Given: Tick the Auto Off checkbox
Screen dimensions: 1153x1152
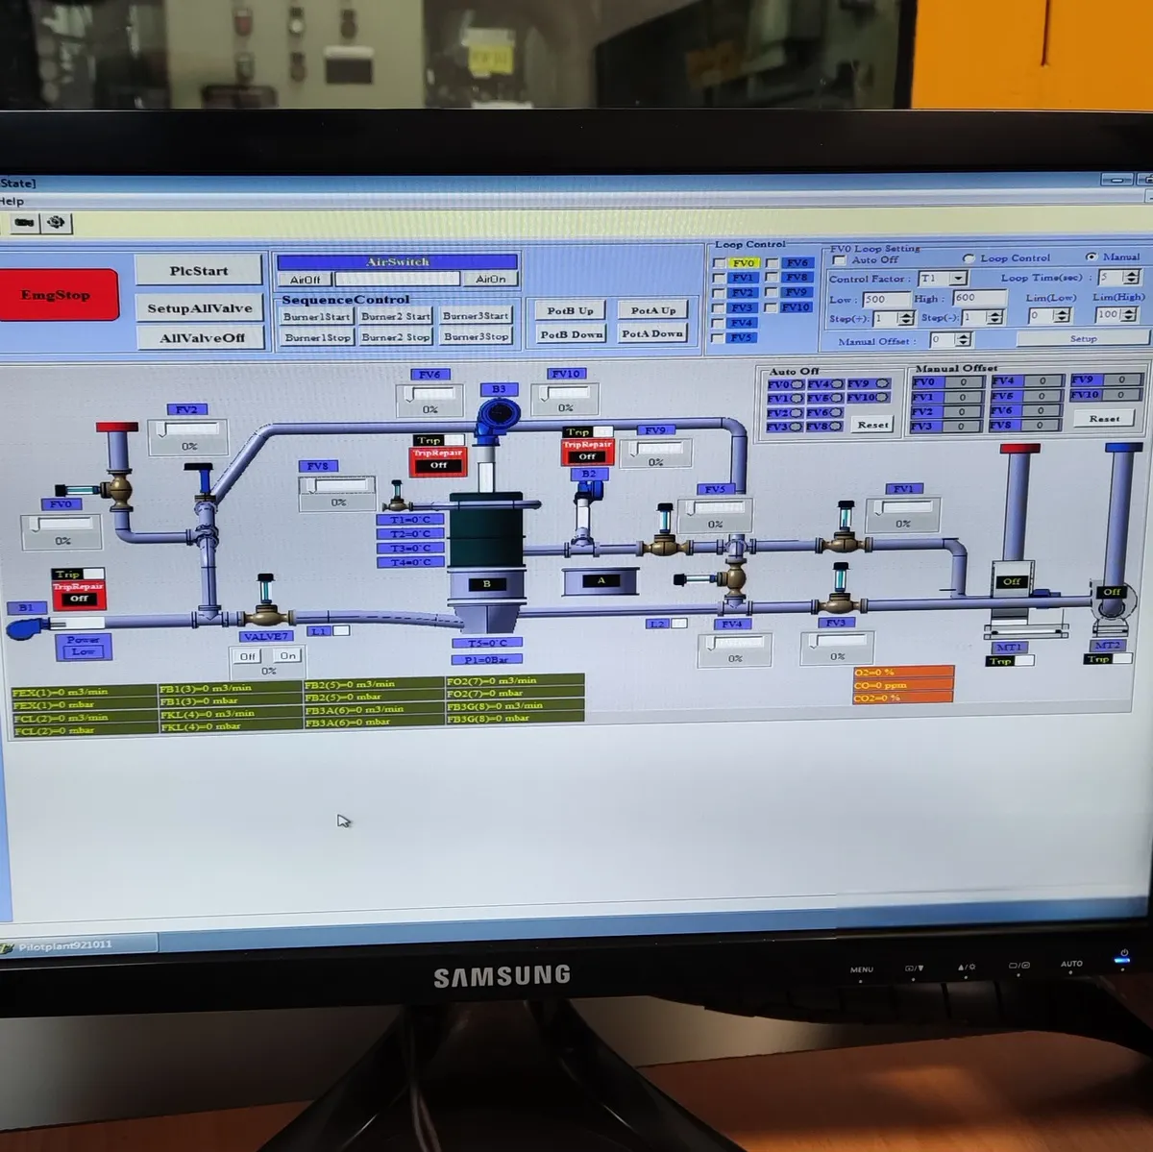Looking at the screenshot, I should [840, 260].
